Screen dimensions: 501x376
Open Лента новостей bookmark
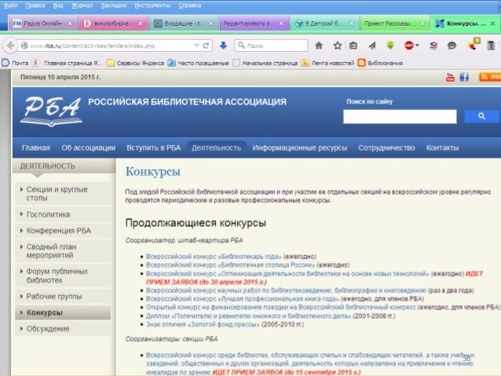(x=327, y=63)
